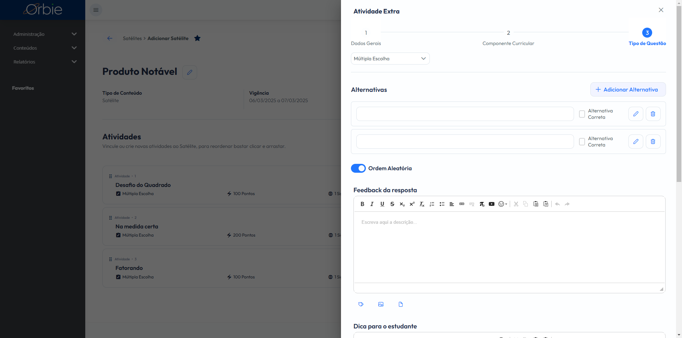Grab drag handle of Atividade 3

click(110, 259)
